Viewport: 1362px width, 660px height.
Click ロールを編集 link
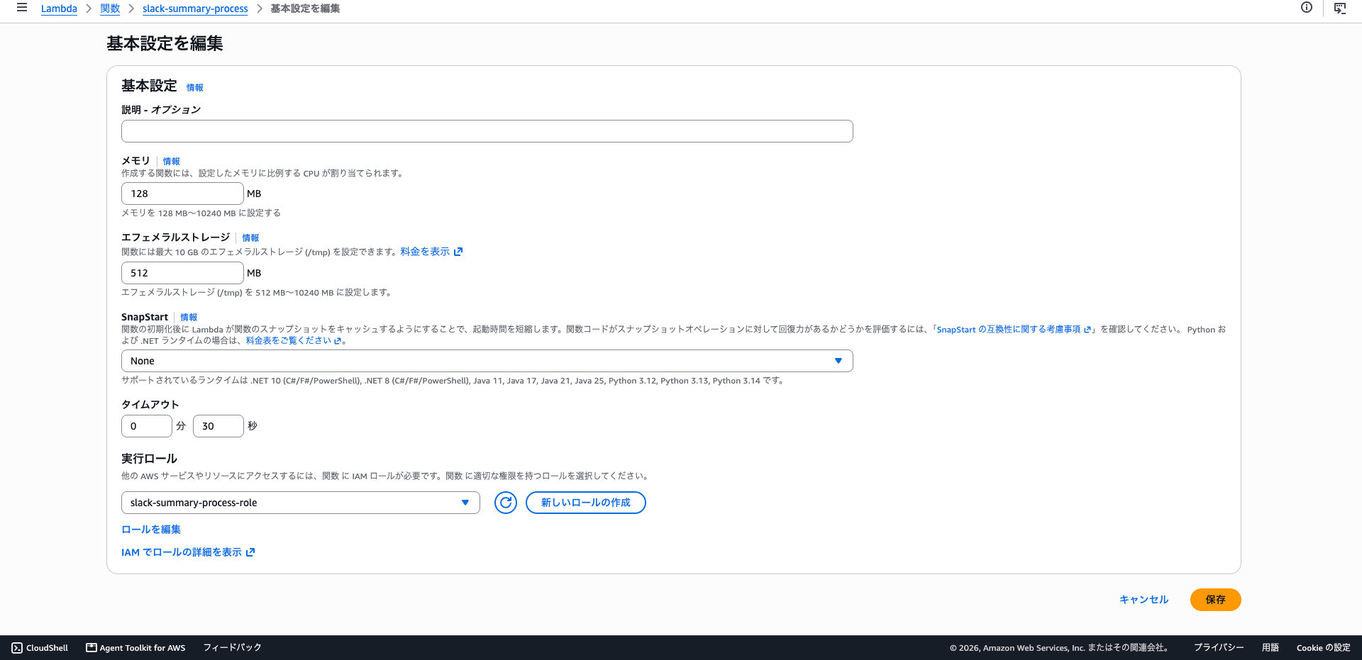pos(151,530)
